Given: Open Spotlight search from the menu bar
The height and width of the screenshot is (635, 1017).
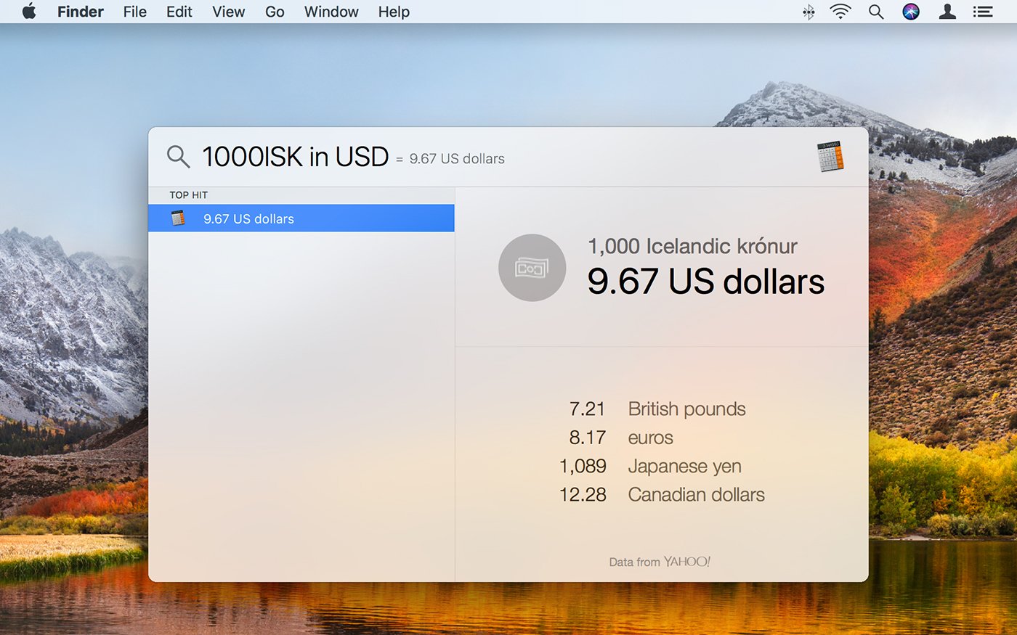Looking at the screenshot, I should coord(875,12).
